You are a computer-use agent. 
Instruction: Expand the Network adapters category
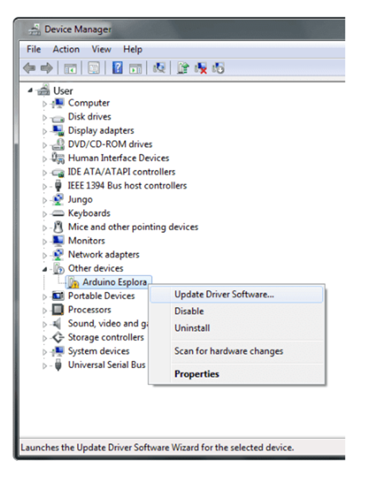44,256
